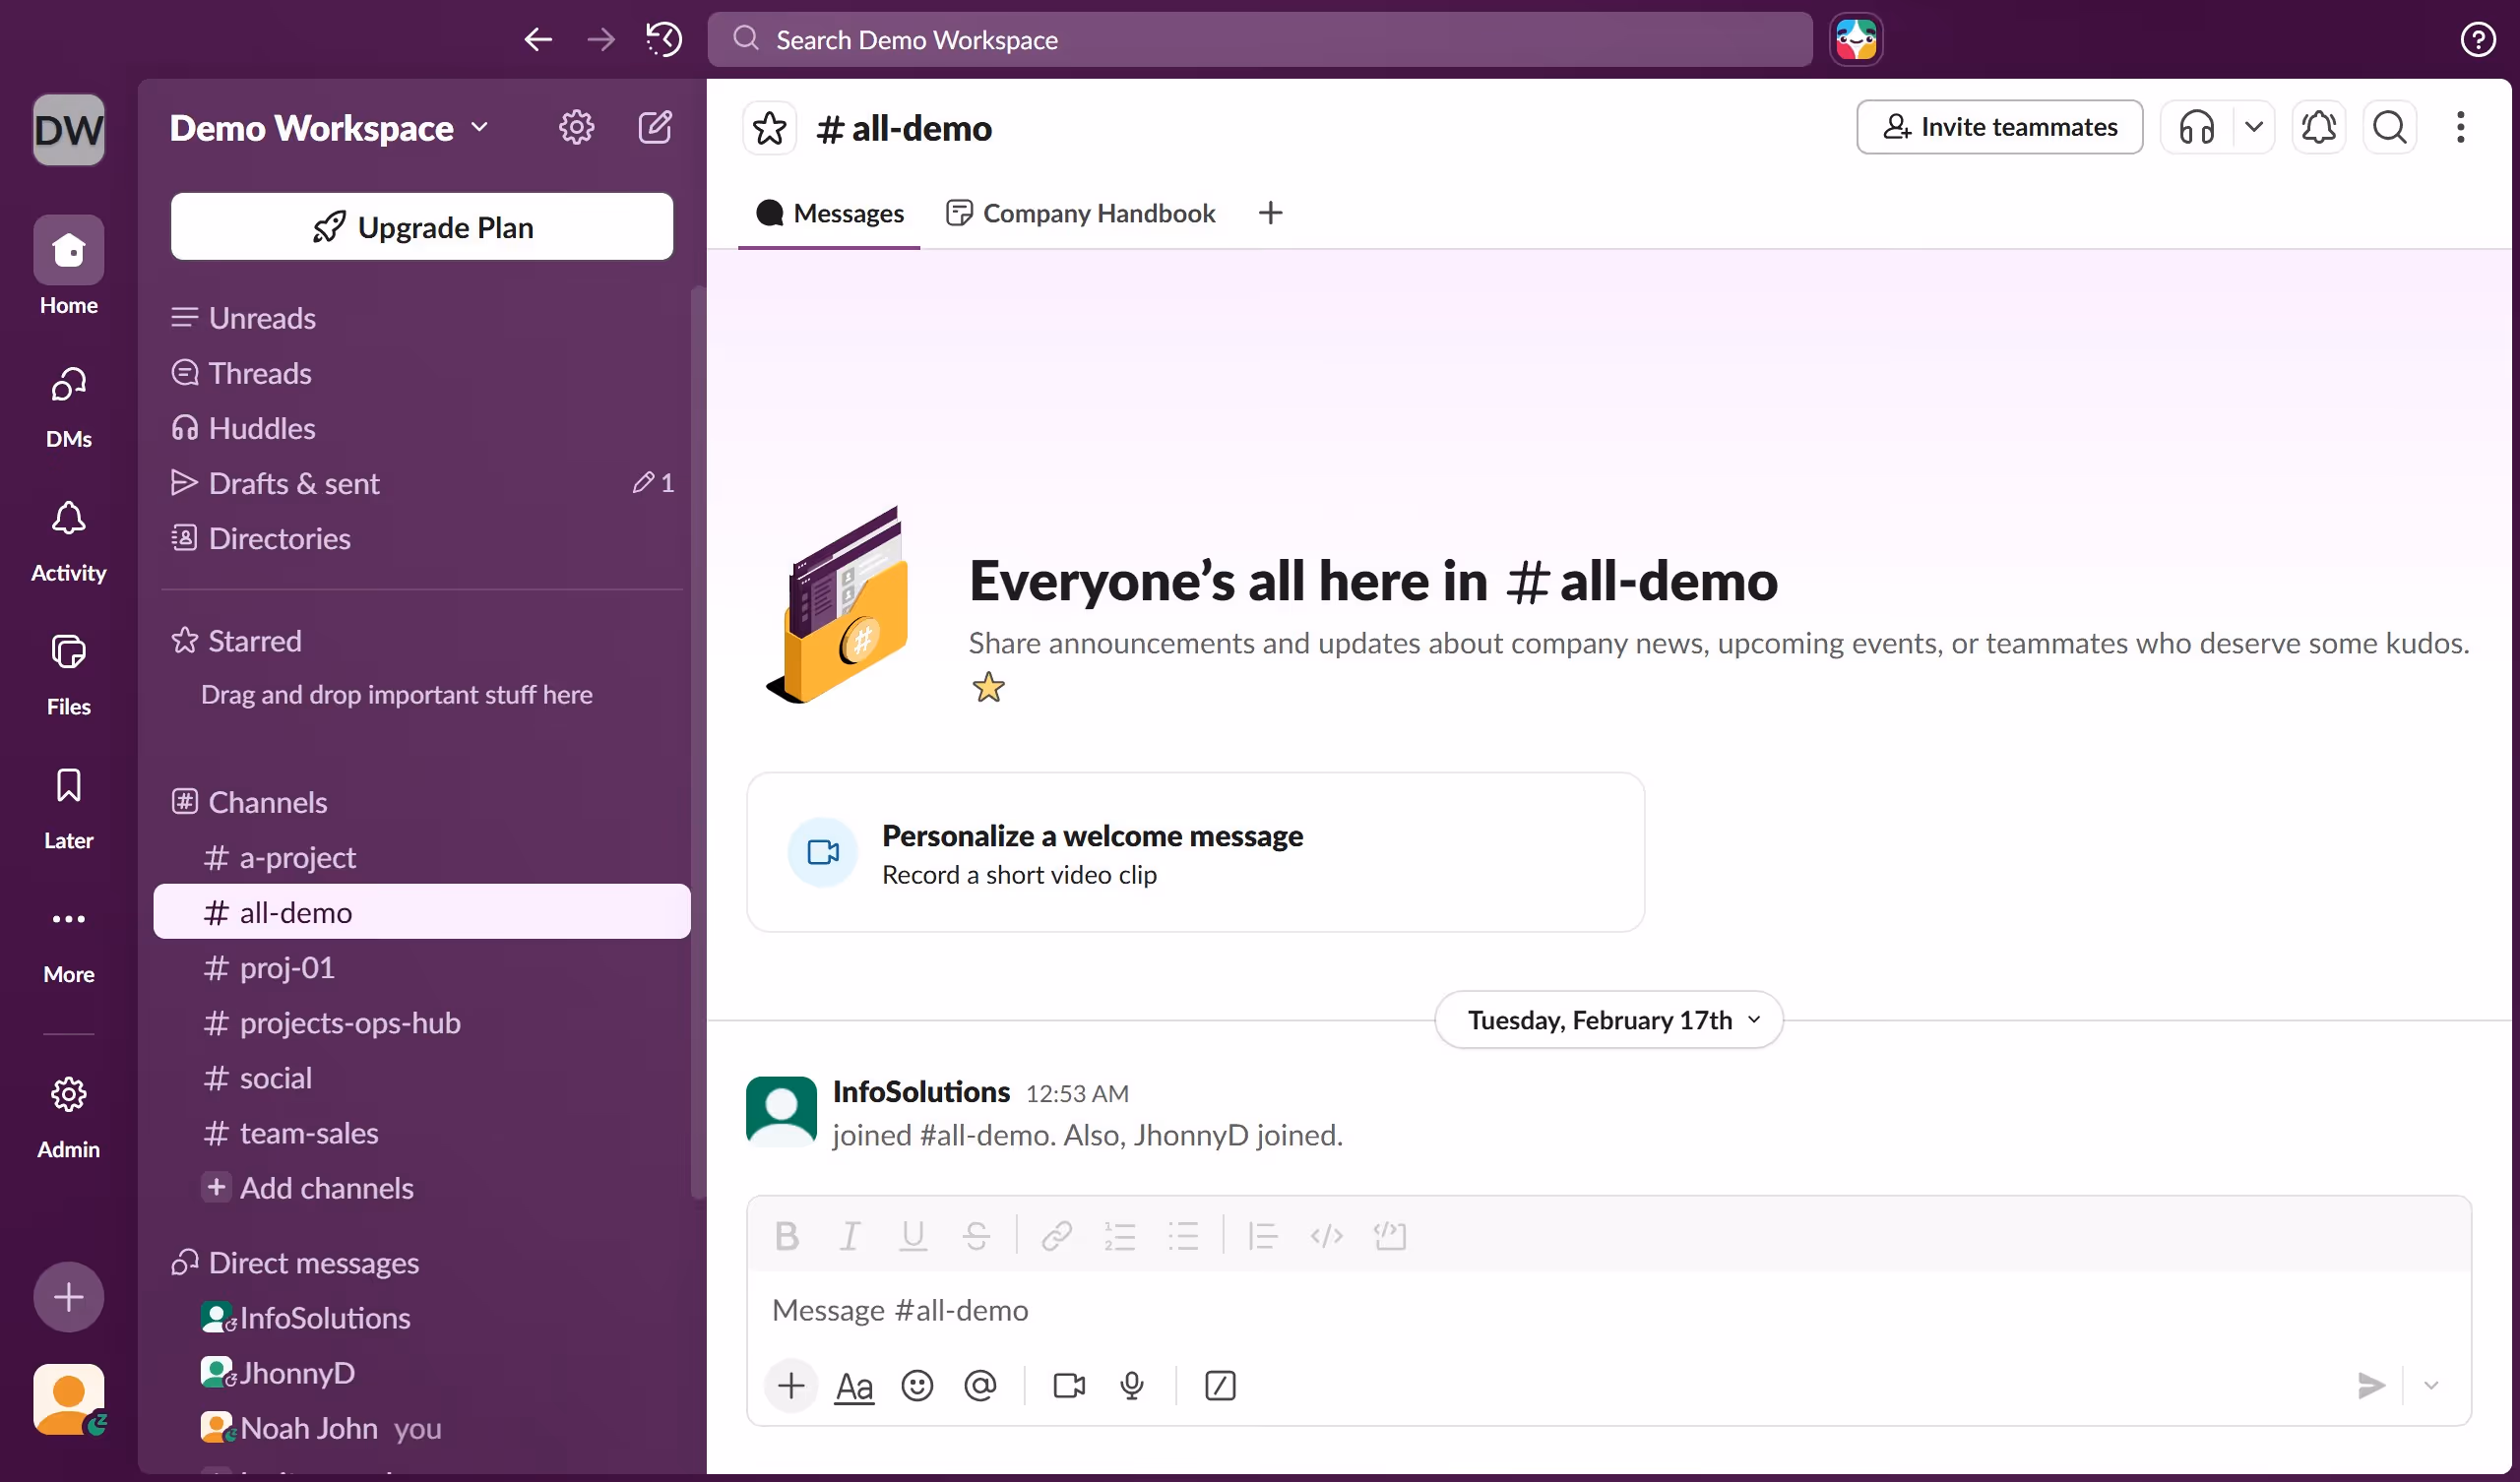Toggle bold formatting
The height and width of the screenshot is (1482, 2520).
[787, 1236]
